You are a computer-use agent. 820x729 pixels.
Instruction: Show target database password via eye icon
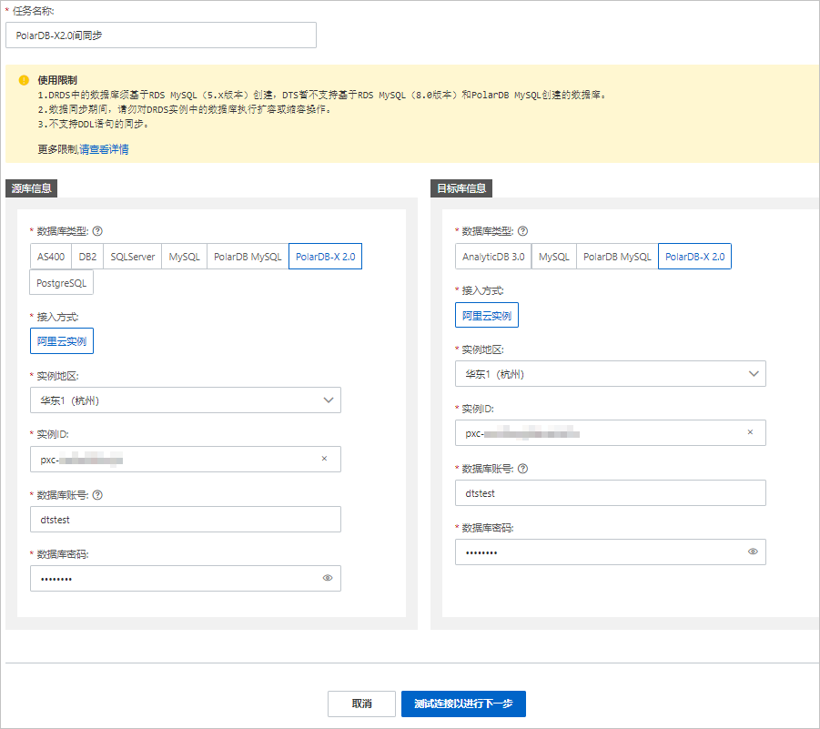(x=753, y=552)
